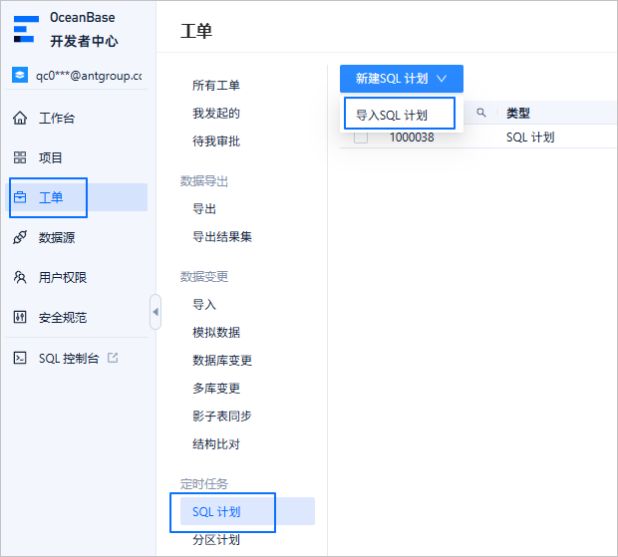Click ticket number 1000038
The width and height of the screenshot is (618, 557).
pyautogui.click(x=412, y=138)
